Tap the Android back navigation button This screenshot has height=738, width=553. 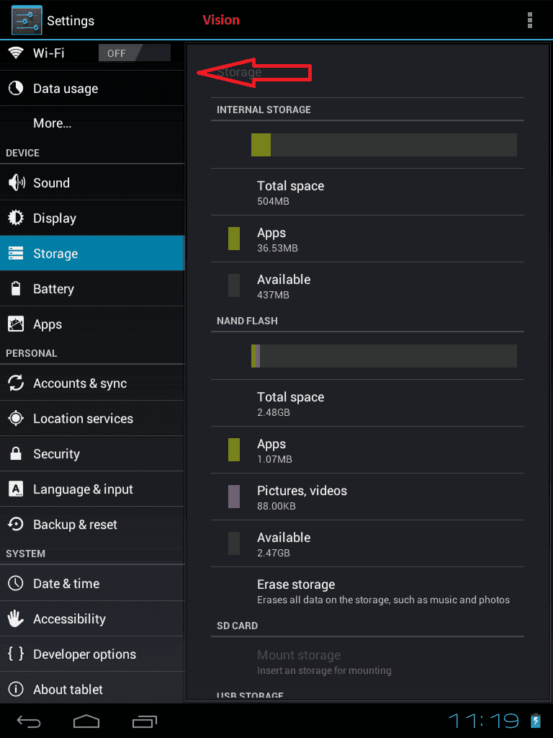pos(29,721)
